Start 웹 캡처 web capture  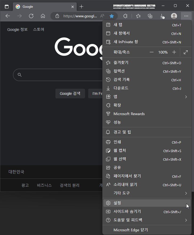click(147, 151)
